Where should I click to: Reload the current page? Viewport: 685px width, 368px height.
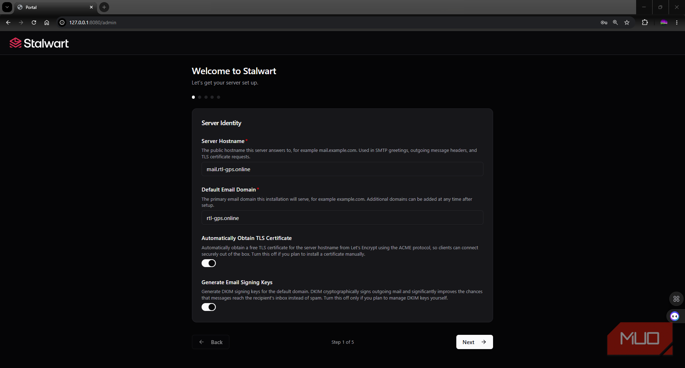point(34,22)
